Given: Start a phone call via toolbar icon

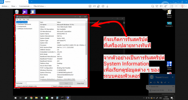Looking at the screenshot, I should tap(157, 6).
